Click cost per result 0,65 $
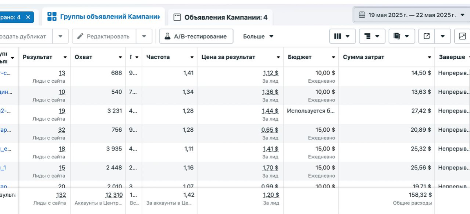This screenshot has height=214, width=470. [270, 130]
